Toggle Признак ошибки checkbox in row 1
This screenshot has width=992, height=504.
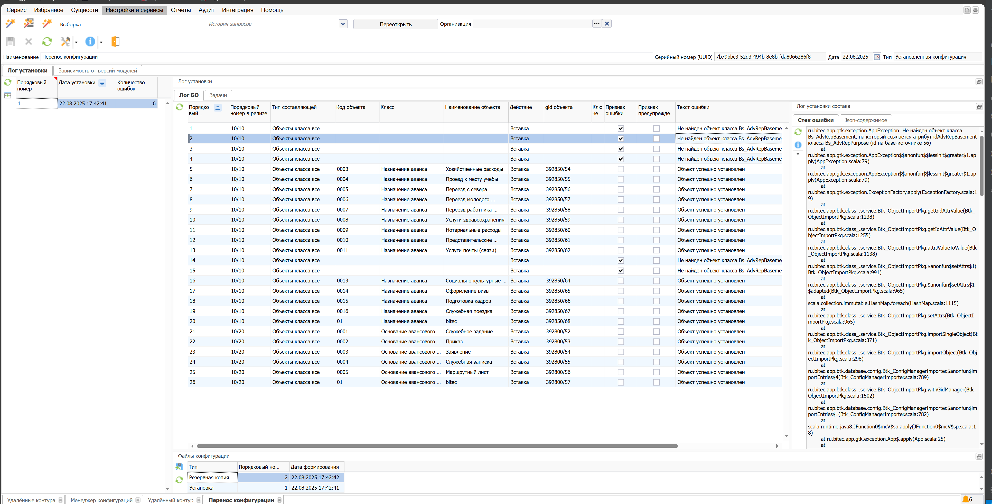click(x=620, y=129)
